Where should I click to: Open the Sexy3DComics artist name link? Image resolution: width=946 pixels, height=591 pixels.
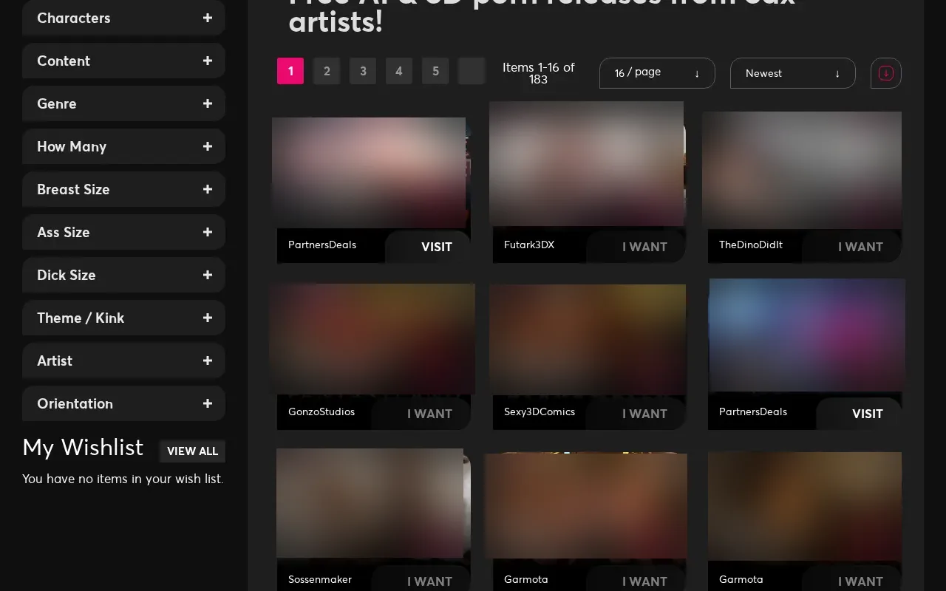540,411
